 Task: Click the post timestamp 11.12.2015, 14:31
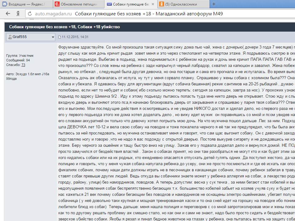pos(75,37)
